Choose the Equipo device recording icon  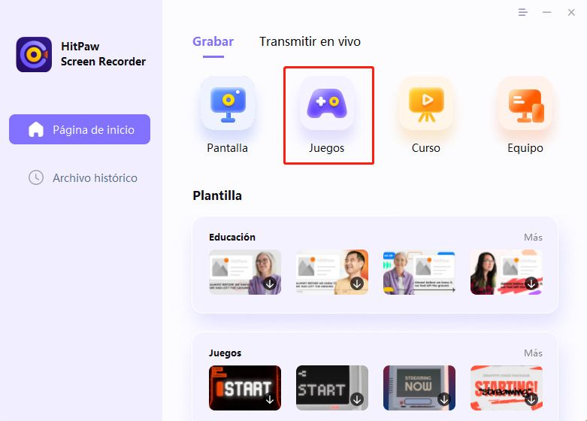(525, 104)
